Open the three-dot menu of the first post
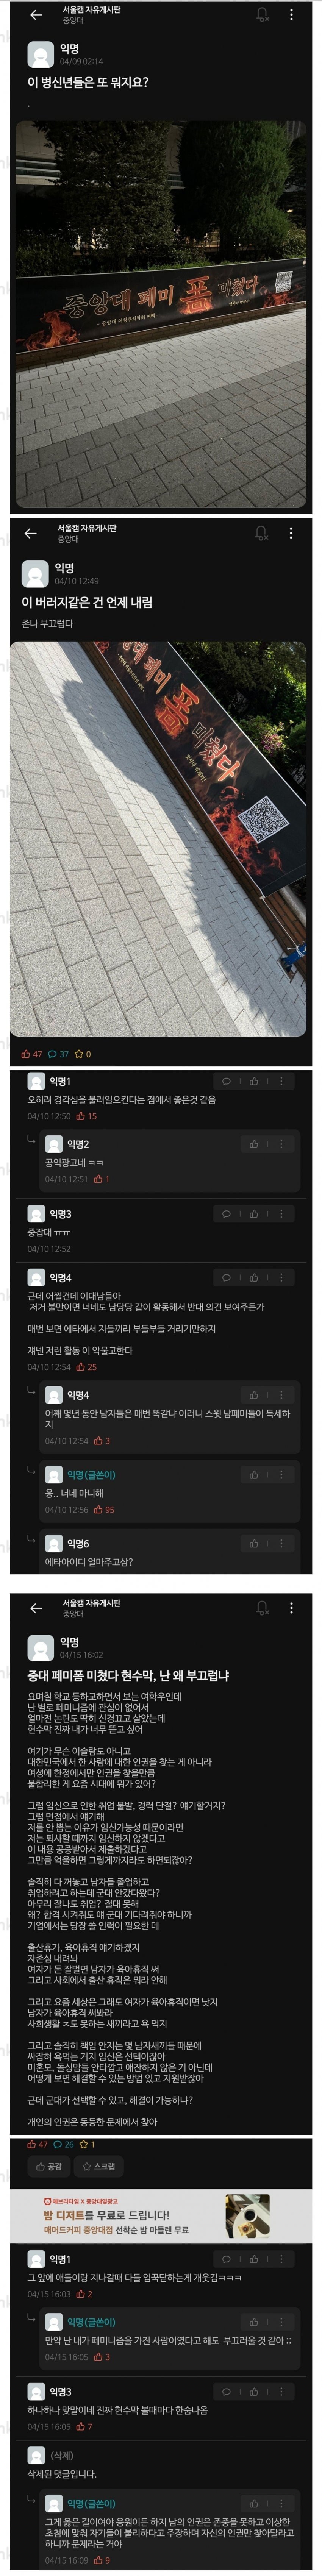The image size is (322, 2576). click(291, 15)
